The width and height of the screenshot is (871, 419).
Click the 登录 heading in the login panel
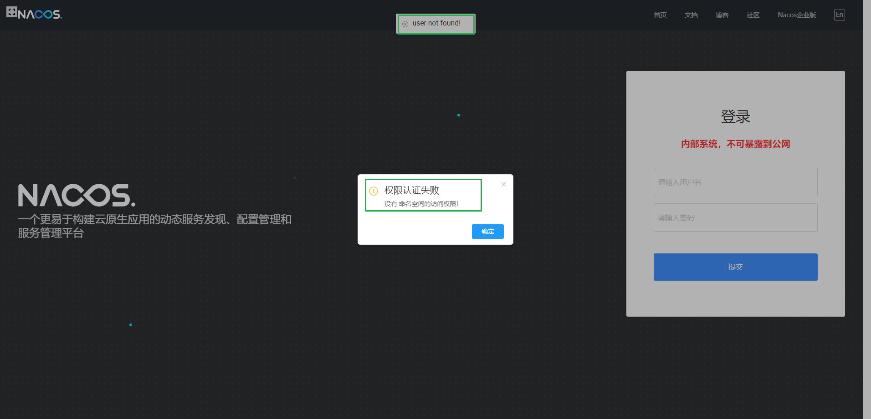coord(736,117)
